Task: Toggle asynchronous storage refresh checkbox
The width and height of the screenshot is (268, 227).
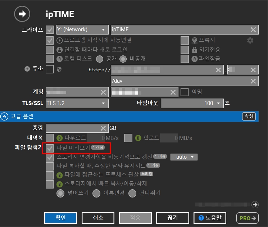Action: point(50,157)
